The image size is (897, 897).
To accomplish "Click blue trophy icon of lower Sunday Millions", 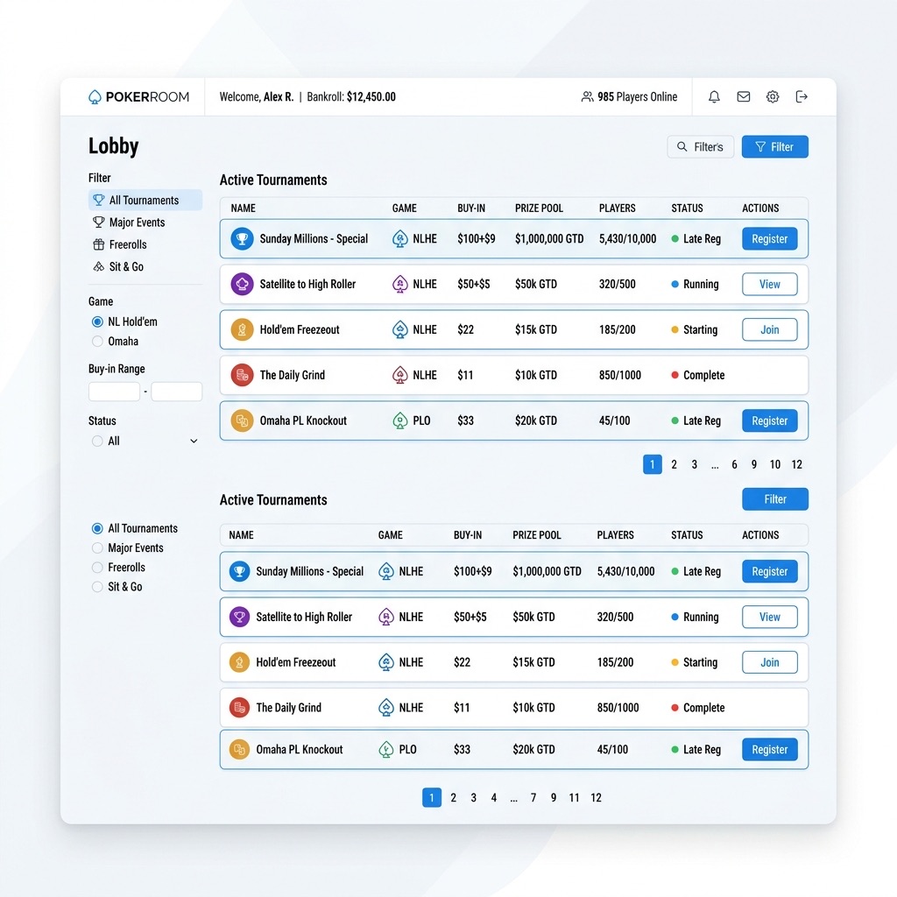I will coord(239,571).
